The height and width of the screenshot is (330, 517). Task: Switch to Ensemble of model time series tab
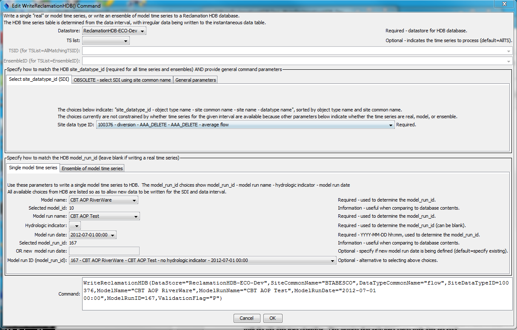click(91, 168)
